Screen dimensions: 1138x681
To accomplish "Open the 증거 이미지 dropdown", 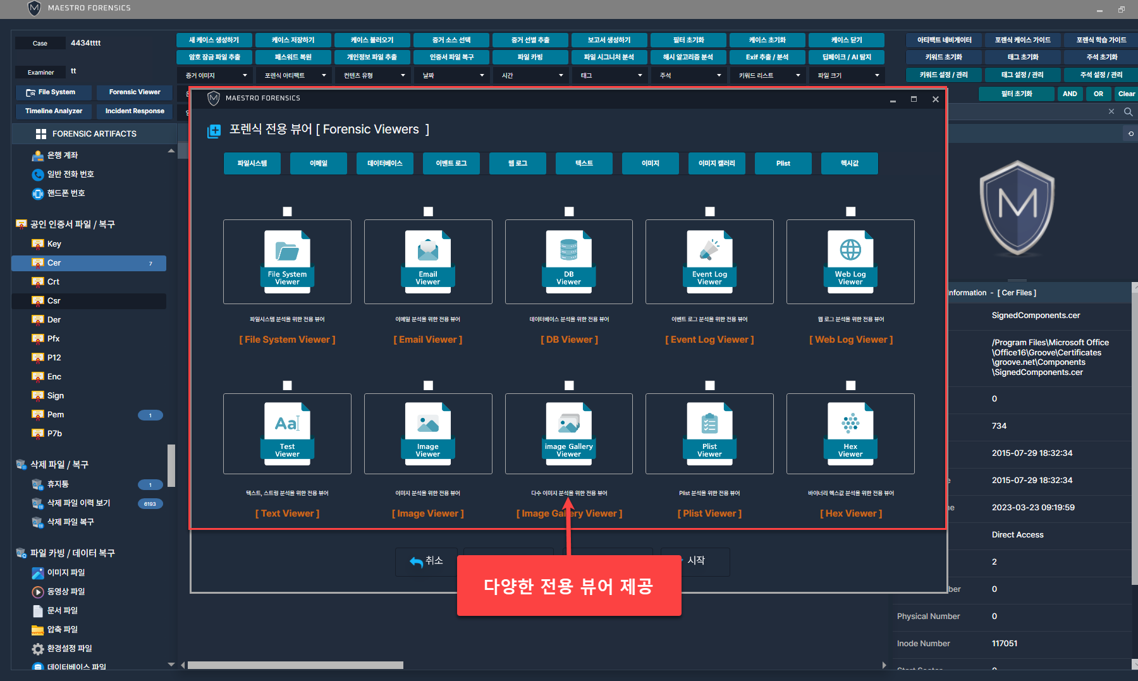I will [215, 75].
